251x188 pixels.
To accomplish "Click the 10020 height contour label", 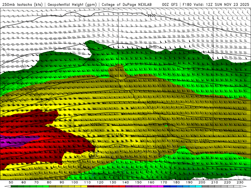I will 90,60.
